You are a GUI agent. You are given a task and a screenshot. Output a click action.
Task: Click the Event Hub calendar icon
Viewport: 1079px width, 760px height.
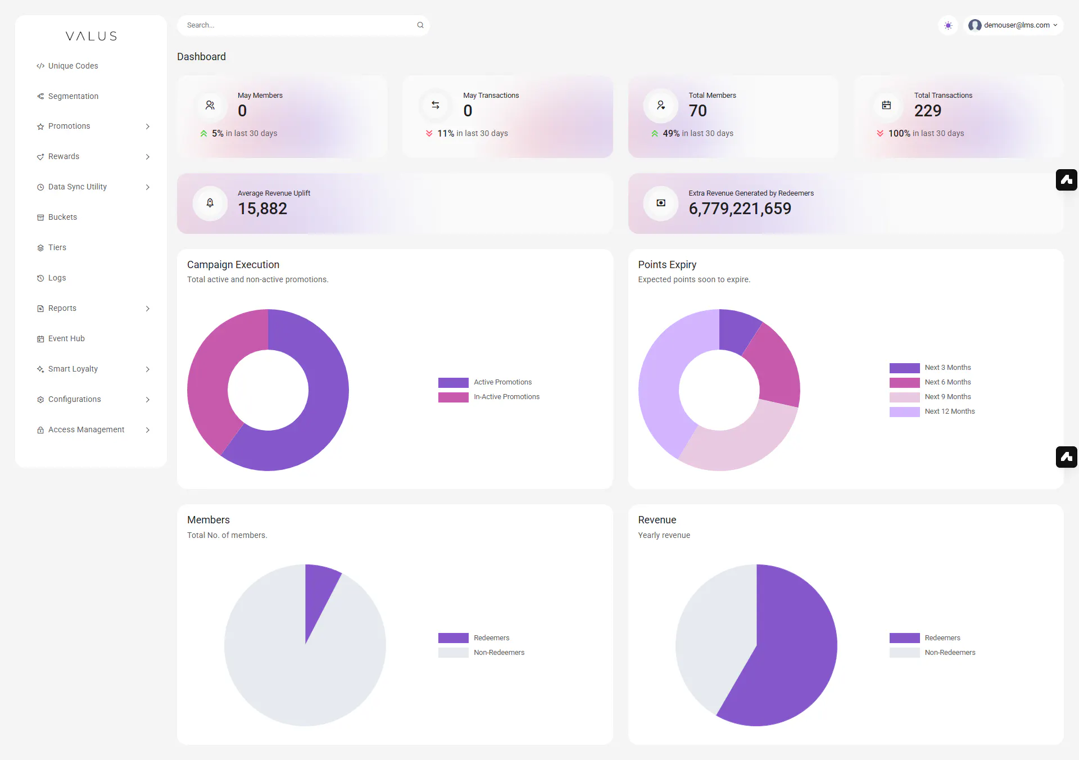coord(40,339)
